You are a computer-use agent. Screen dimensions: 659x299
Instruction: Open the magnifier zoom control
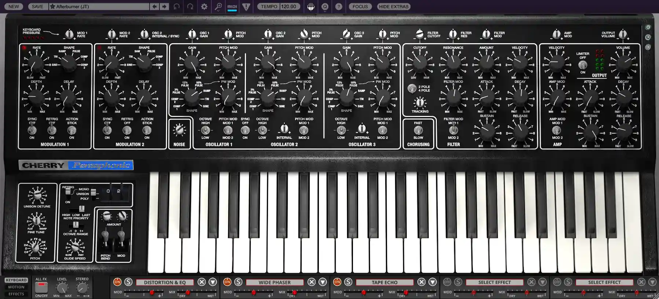click(218, 7)
